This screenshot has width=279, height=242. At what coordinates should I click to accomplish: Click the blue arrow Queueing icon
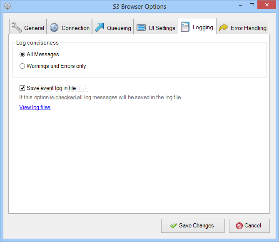point(99,27)
